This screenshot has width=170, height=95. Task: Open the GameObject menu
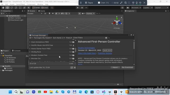(21, 4)
